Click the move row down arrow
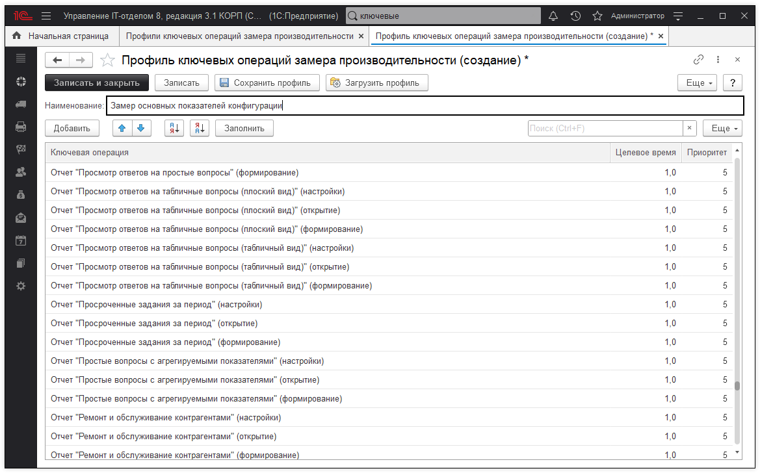Image resolution: width=760 pixels, height=473 pixels. [140, 129]
